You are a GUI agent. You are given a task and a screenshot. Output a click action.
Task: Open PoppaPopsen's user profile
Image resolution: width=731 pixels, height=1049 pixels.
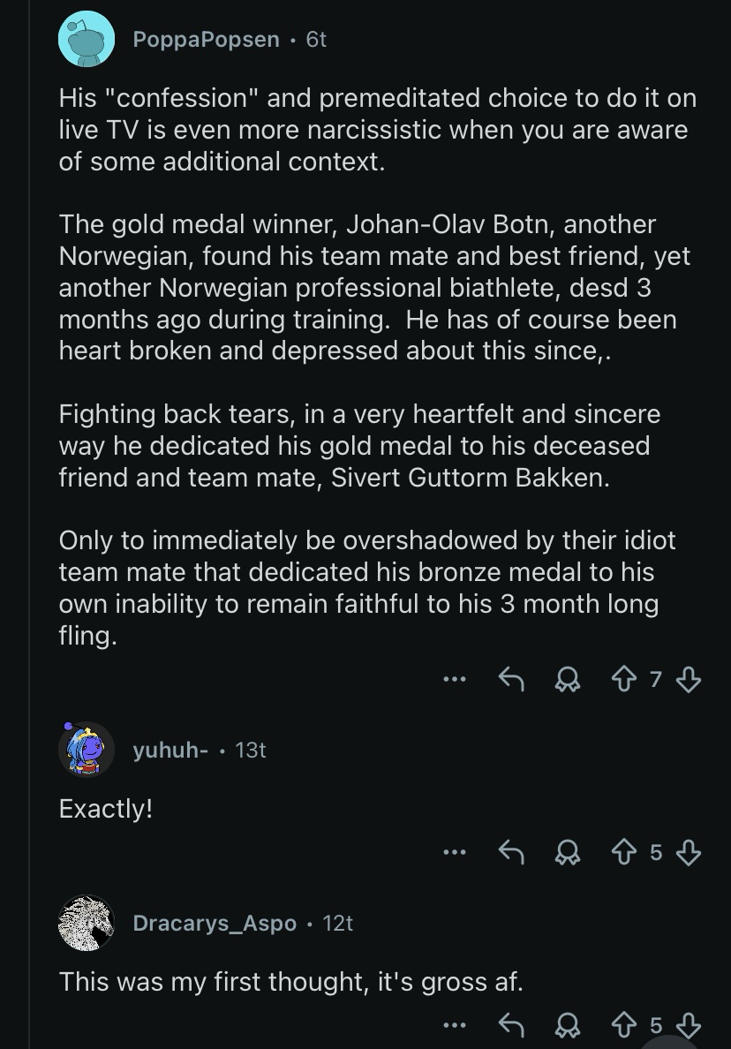pos(206,40)
